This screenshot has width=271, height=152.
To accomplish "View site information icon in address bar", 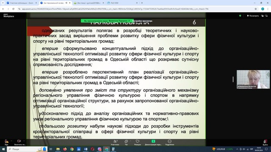I will [x=19, y=9].
